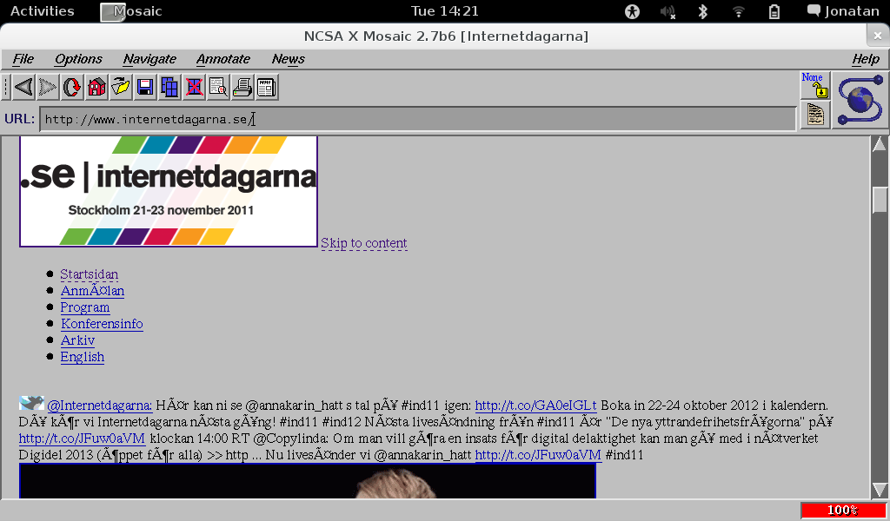Click the spinning globe Mosaic logo
Image resolution: width=890 pixels, height=521 pixels.
point(860,101)
